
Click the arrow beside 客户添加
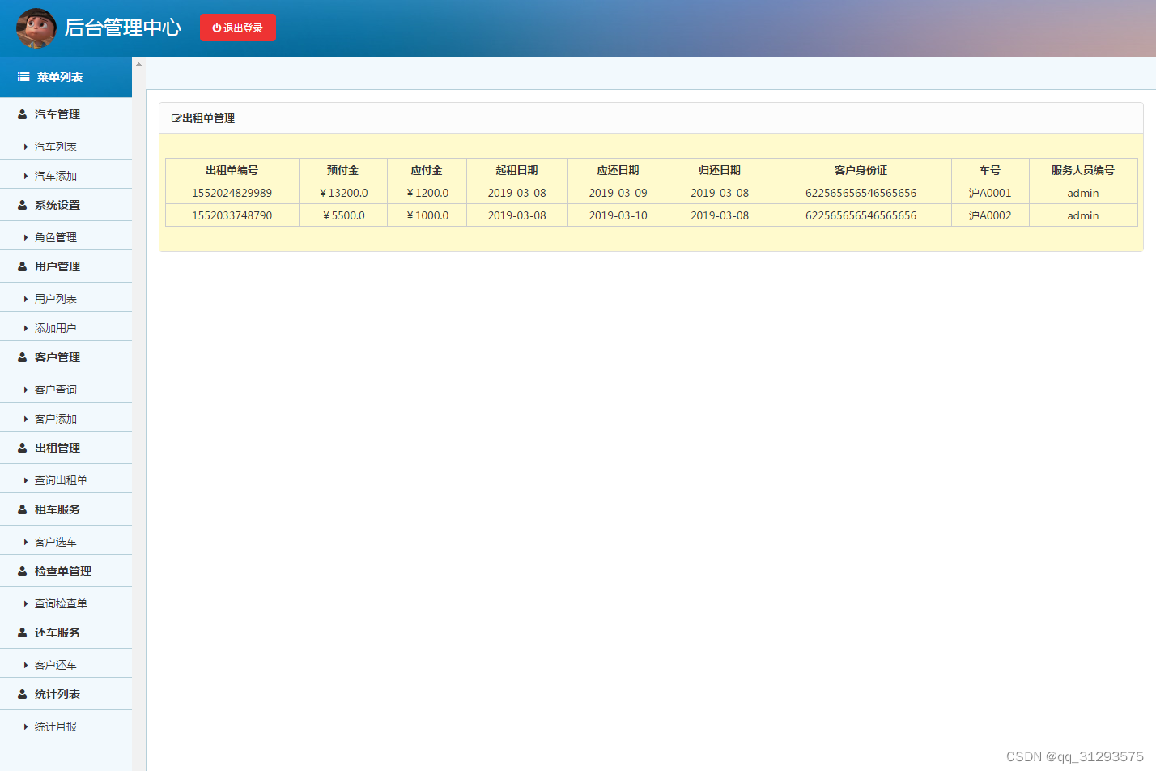[x=26, y=420]
